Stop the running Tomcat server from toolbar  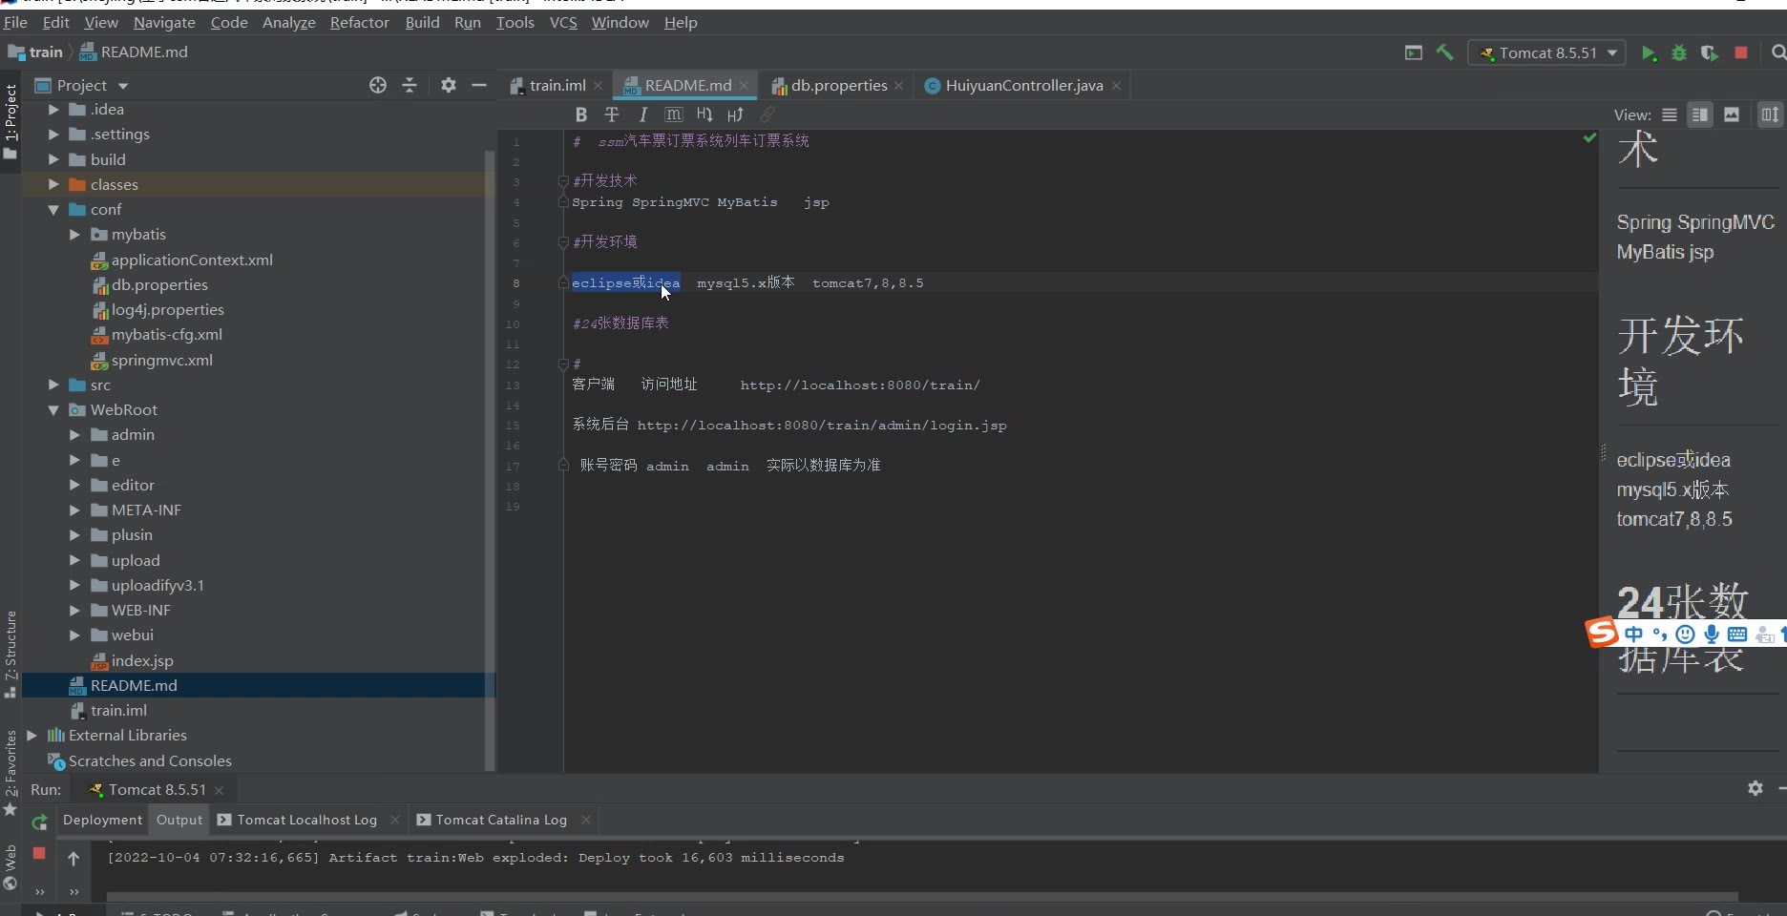click(x=1741, y=52)
